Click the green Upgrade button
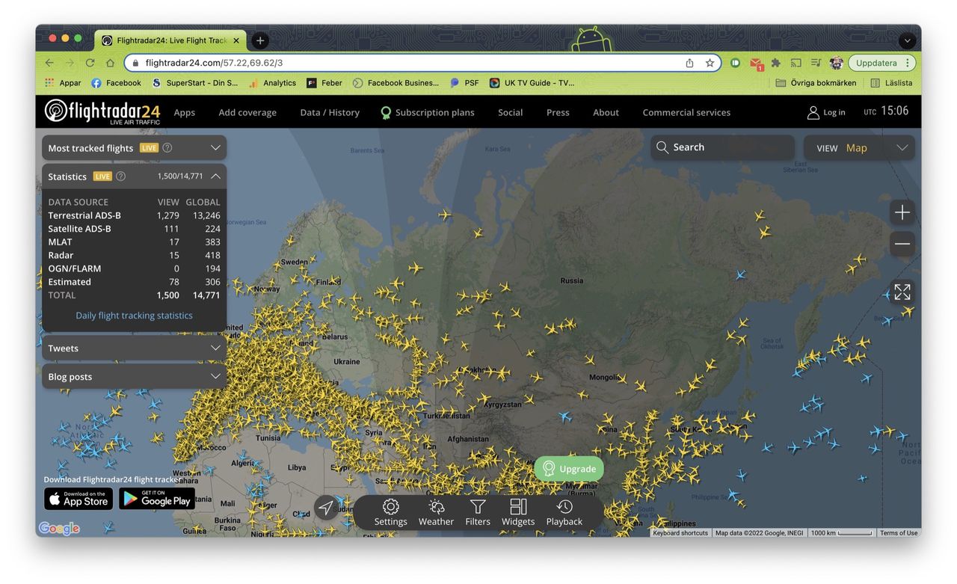Viewport: 957px width, 584px height. click(569, 469)
